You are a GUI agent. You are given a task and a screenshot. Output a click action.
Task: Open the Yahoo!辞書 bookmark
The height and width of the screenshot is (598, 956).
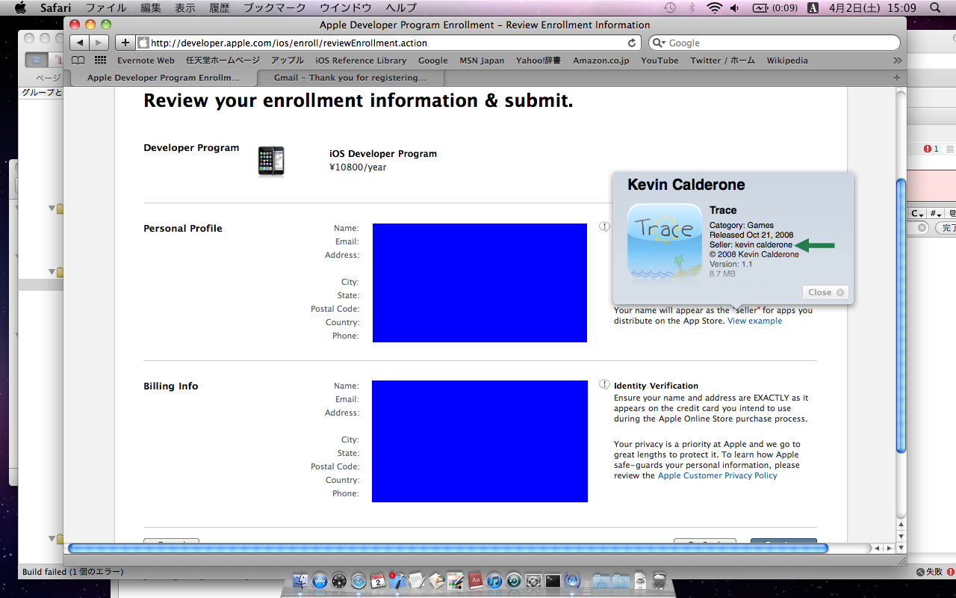coord(539,61)
